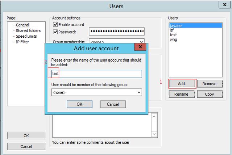
Task: Close the Add user account dialog
Action: pyautogui.click(x=138, y=48)
